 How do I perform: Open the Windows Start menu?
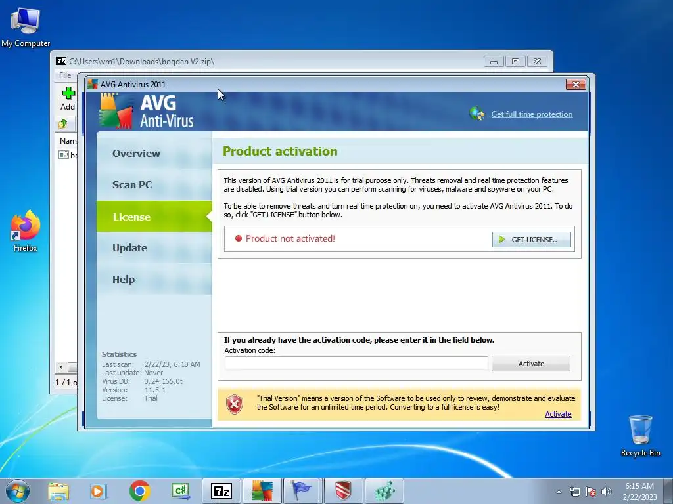point(18,491)
